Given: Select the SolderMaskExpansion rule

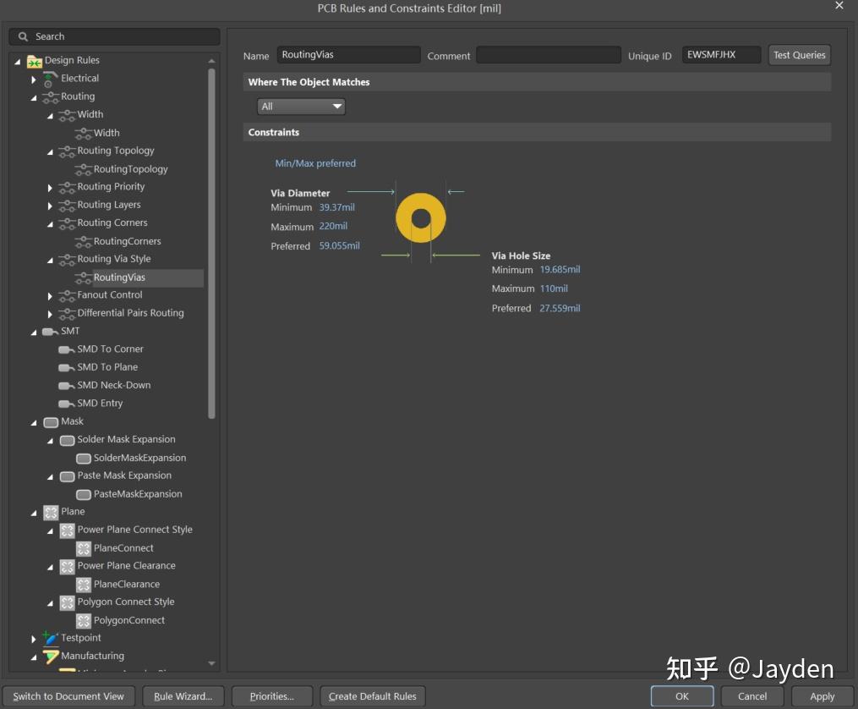Looking at the screenshot, I should pyautogui.click(x=139, y=459).
